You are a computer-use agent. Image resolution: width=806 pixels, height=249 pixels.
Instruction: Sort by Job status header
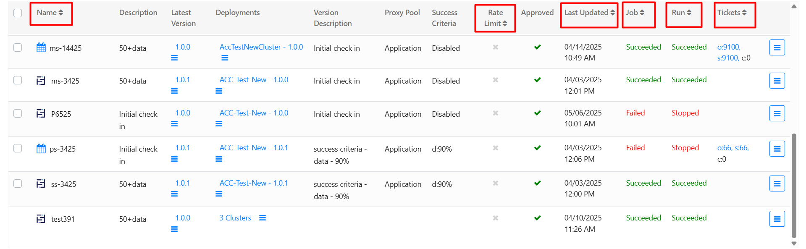(635, 13)
